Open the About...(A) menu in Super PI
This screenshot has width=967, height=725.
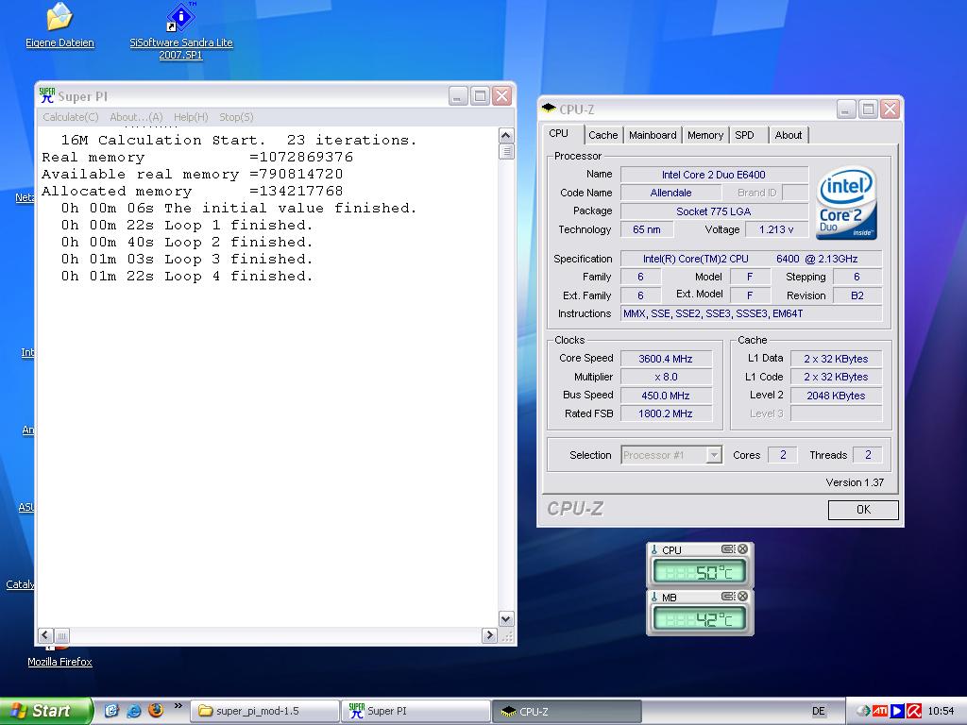[x=136, y=116]
